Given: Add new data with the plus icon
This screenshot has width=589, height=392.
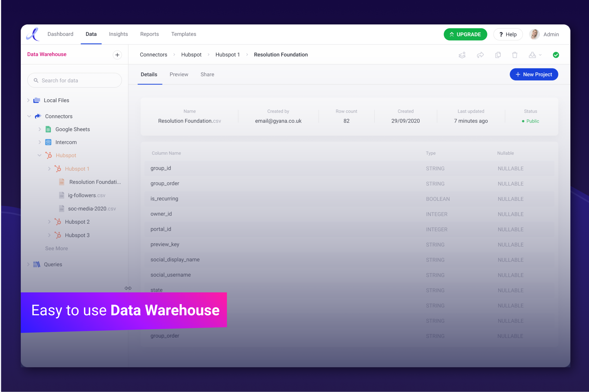Looking at the screenshot, I should click(117, 55).
